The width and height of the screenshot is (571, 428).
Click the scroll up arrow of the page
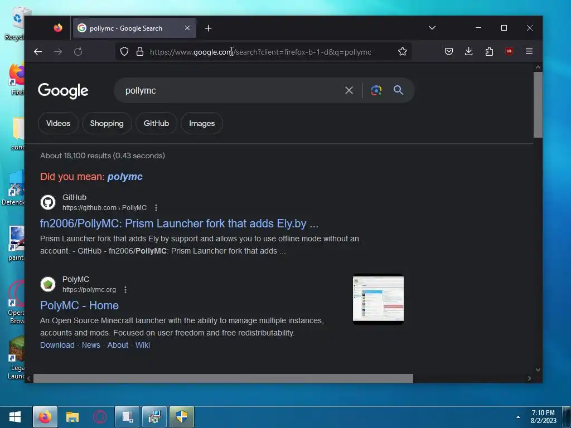[538, 67]
